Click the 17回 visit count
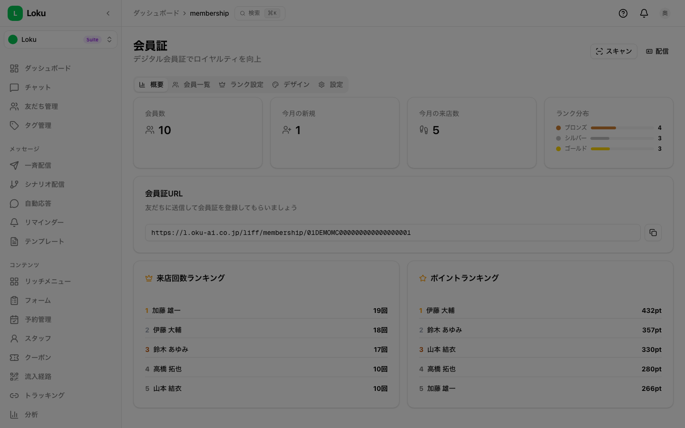685x428 pixels. click(381, 350)
